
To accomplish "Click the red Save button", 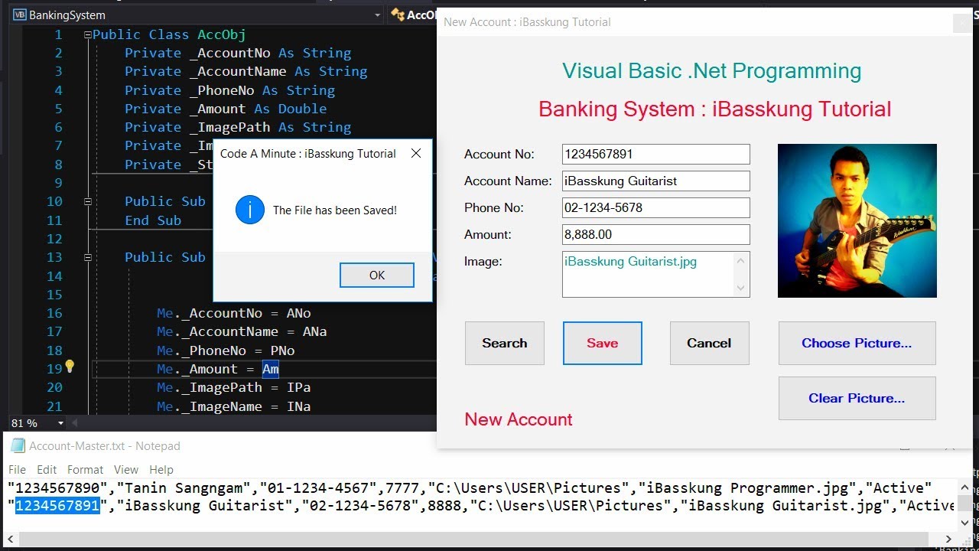I will point(603,343).
